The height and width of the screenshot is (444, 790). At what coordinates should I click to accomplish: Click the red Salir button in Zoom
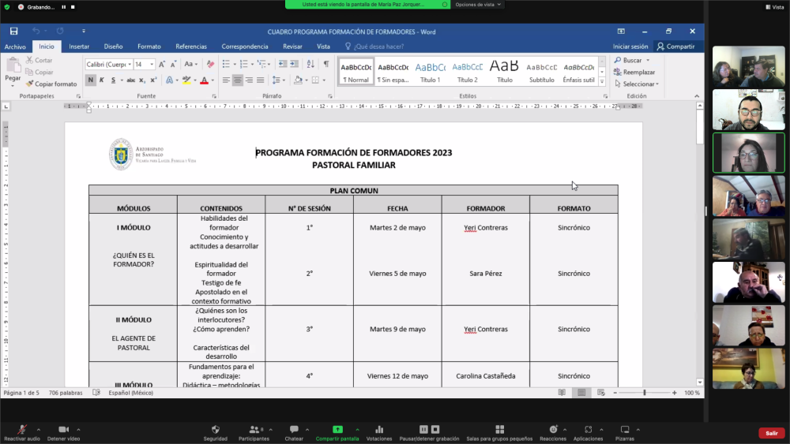point(772,433)
